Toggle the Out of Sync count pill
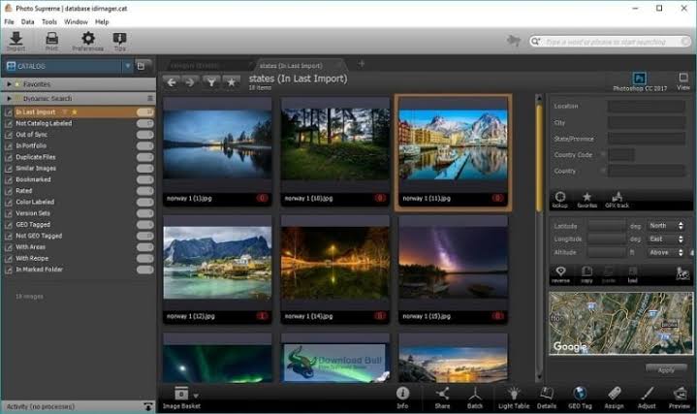The image size is (697, 414). coord(144,135)
